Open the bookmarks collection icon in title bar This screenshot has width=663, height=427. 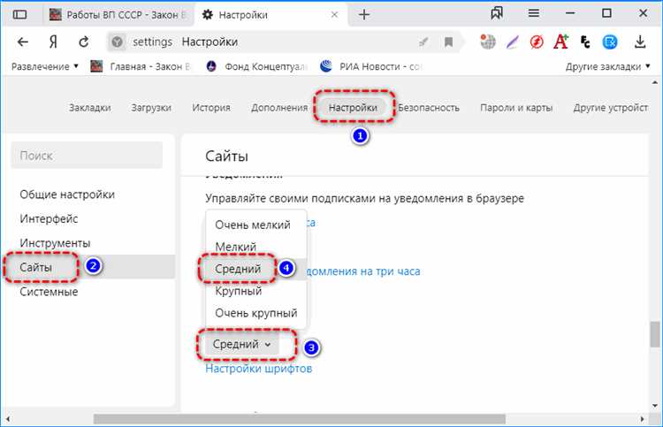click(x=497, y=13)
